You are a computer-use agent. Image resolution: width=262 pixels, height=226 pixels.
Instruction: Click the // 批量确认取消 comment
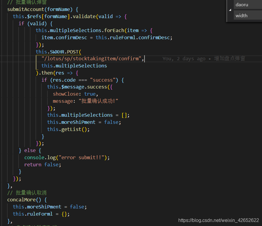coord(27,193)
